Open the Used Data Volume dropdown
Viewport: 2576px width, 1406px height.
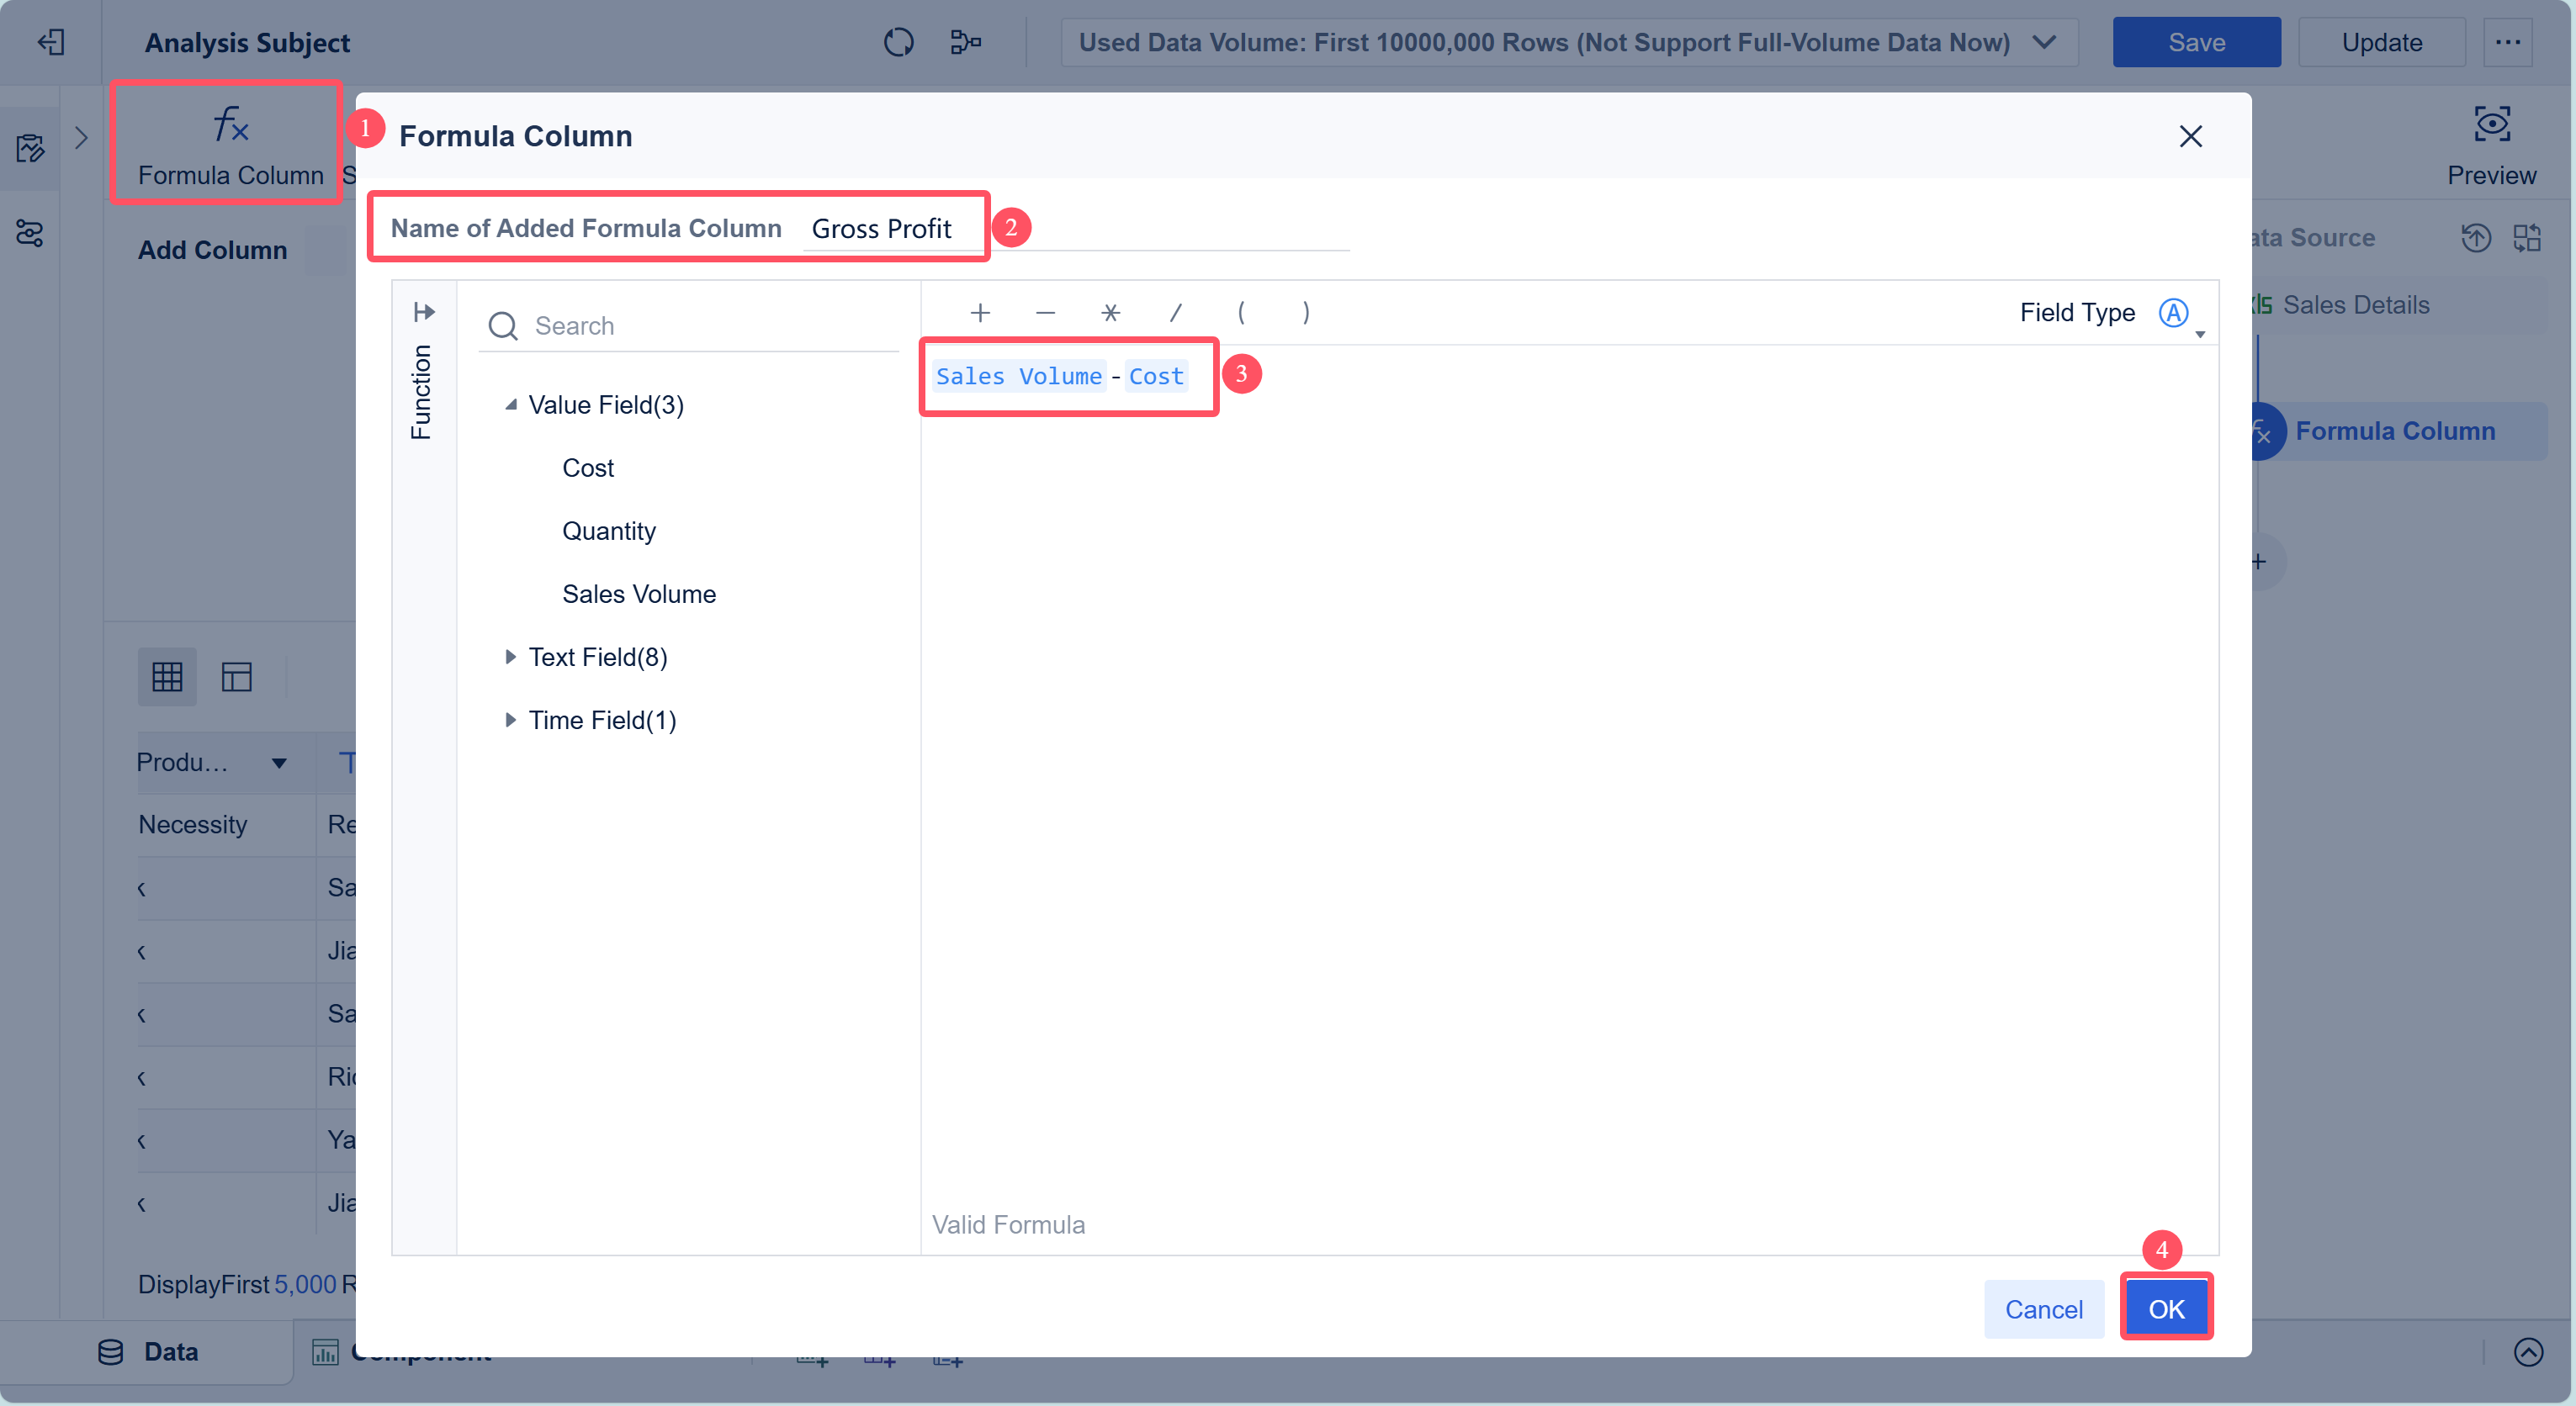pos(1569,42)
